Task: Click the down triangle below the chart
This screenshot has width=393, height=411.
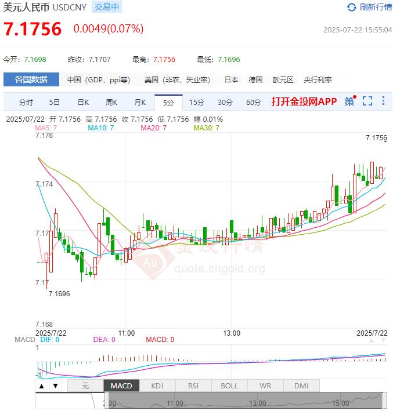Action: (x=55, y=386)
